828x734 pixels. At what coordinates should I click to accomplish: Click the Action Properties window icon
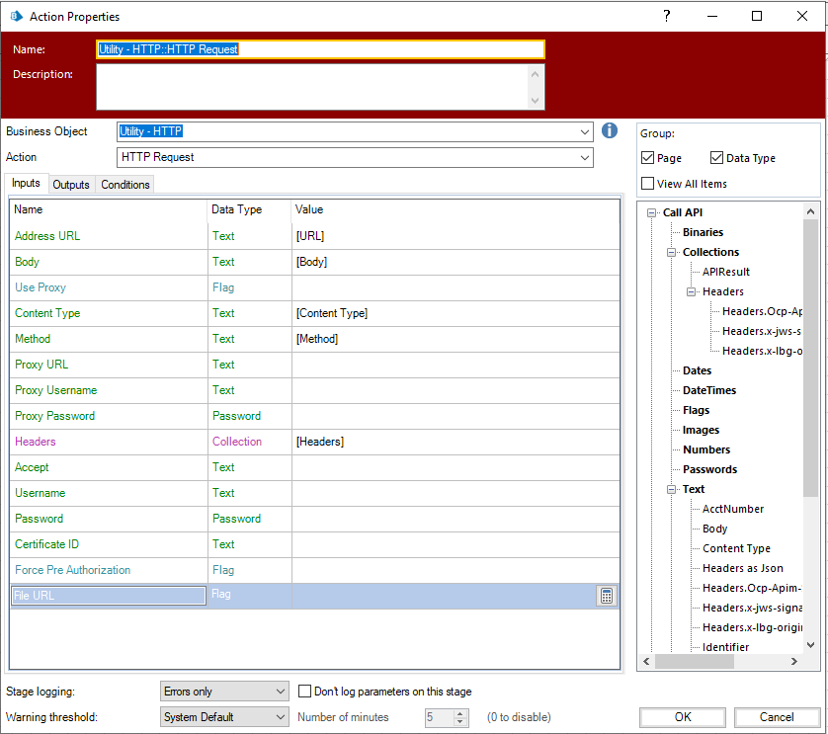(x=15, y=16)
